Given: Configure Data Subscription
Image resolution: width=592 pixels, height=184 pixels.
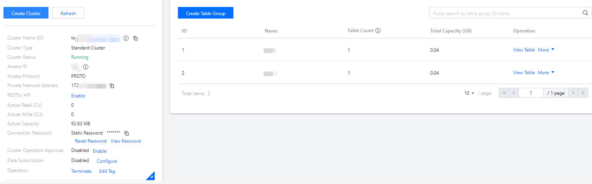Looking at the screenshot, I should tap(107, 161).
